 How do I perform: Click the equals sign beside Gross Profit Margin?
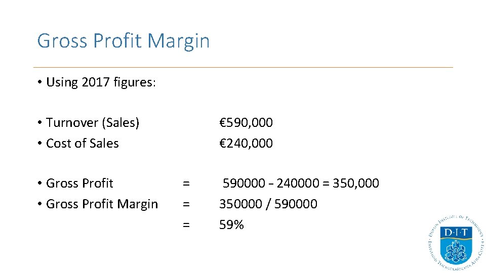[x=186, y=204]
